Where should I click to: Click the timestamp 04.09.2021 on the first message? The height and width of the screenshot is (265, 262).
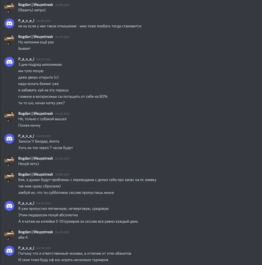[62, 5]
